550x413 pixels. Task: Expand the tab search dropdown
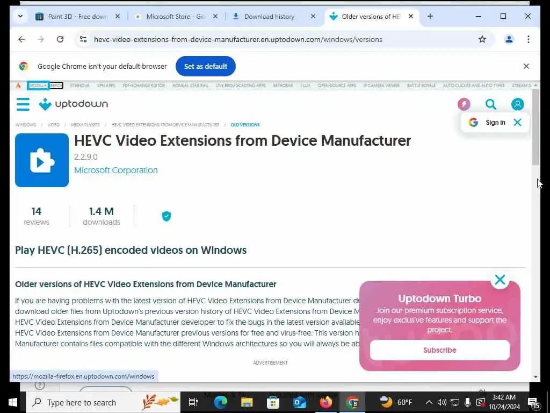(20, 16)
